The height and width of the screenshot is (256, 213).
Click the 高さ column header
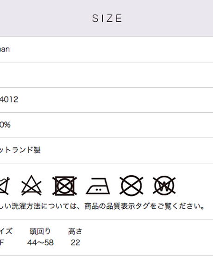point(75,231)
